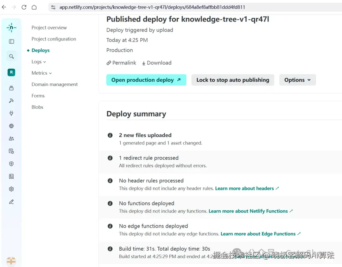Open the Options dropdown
The width and height of the screenshot is (342, 267).
click(297, 80)
